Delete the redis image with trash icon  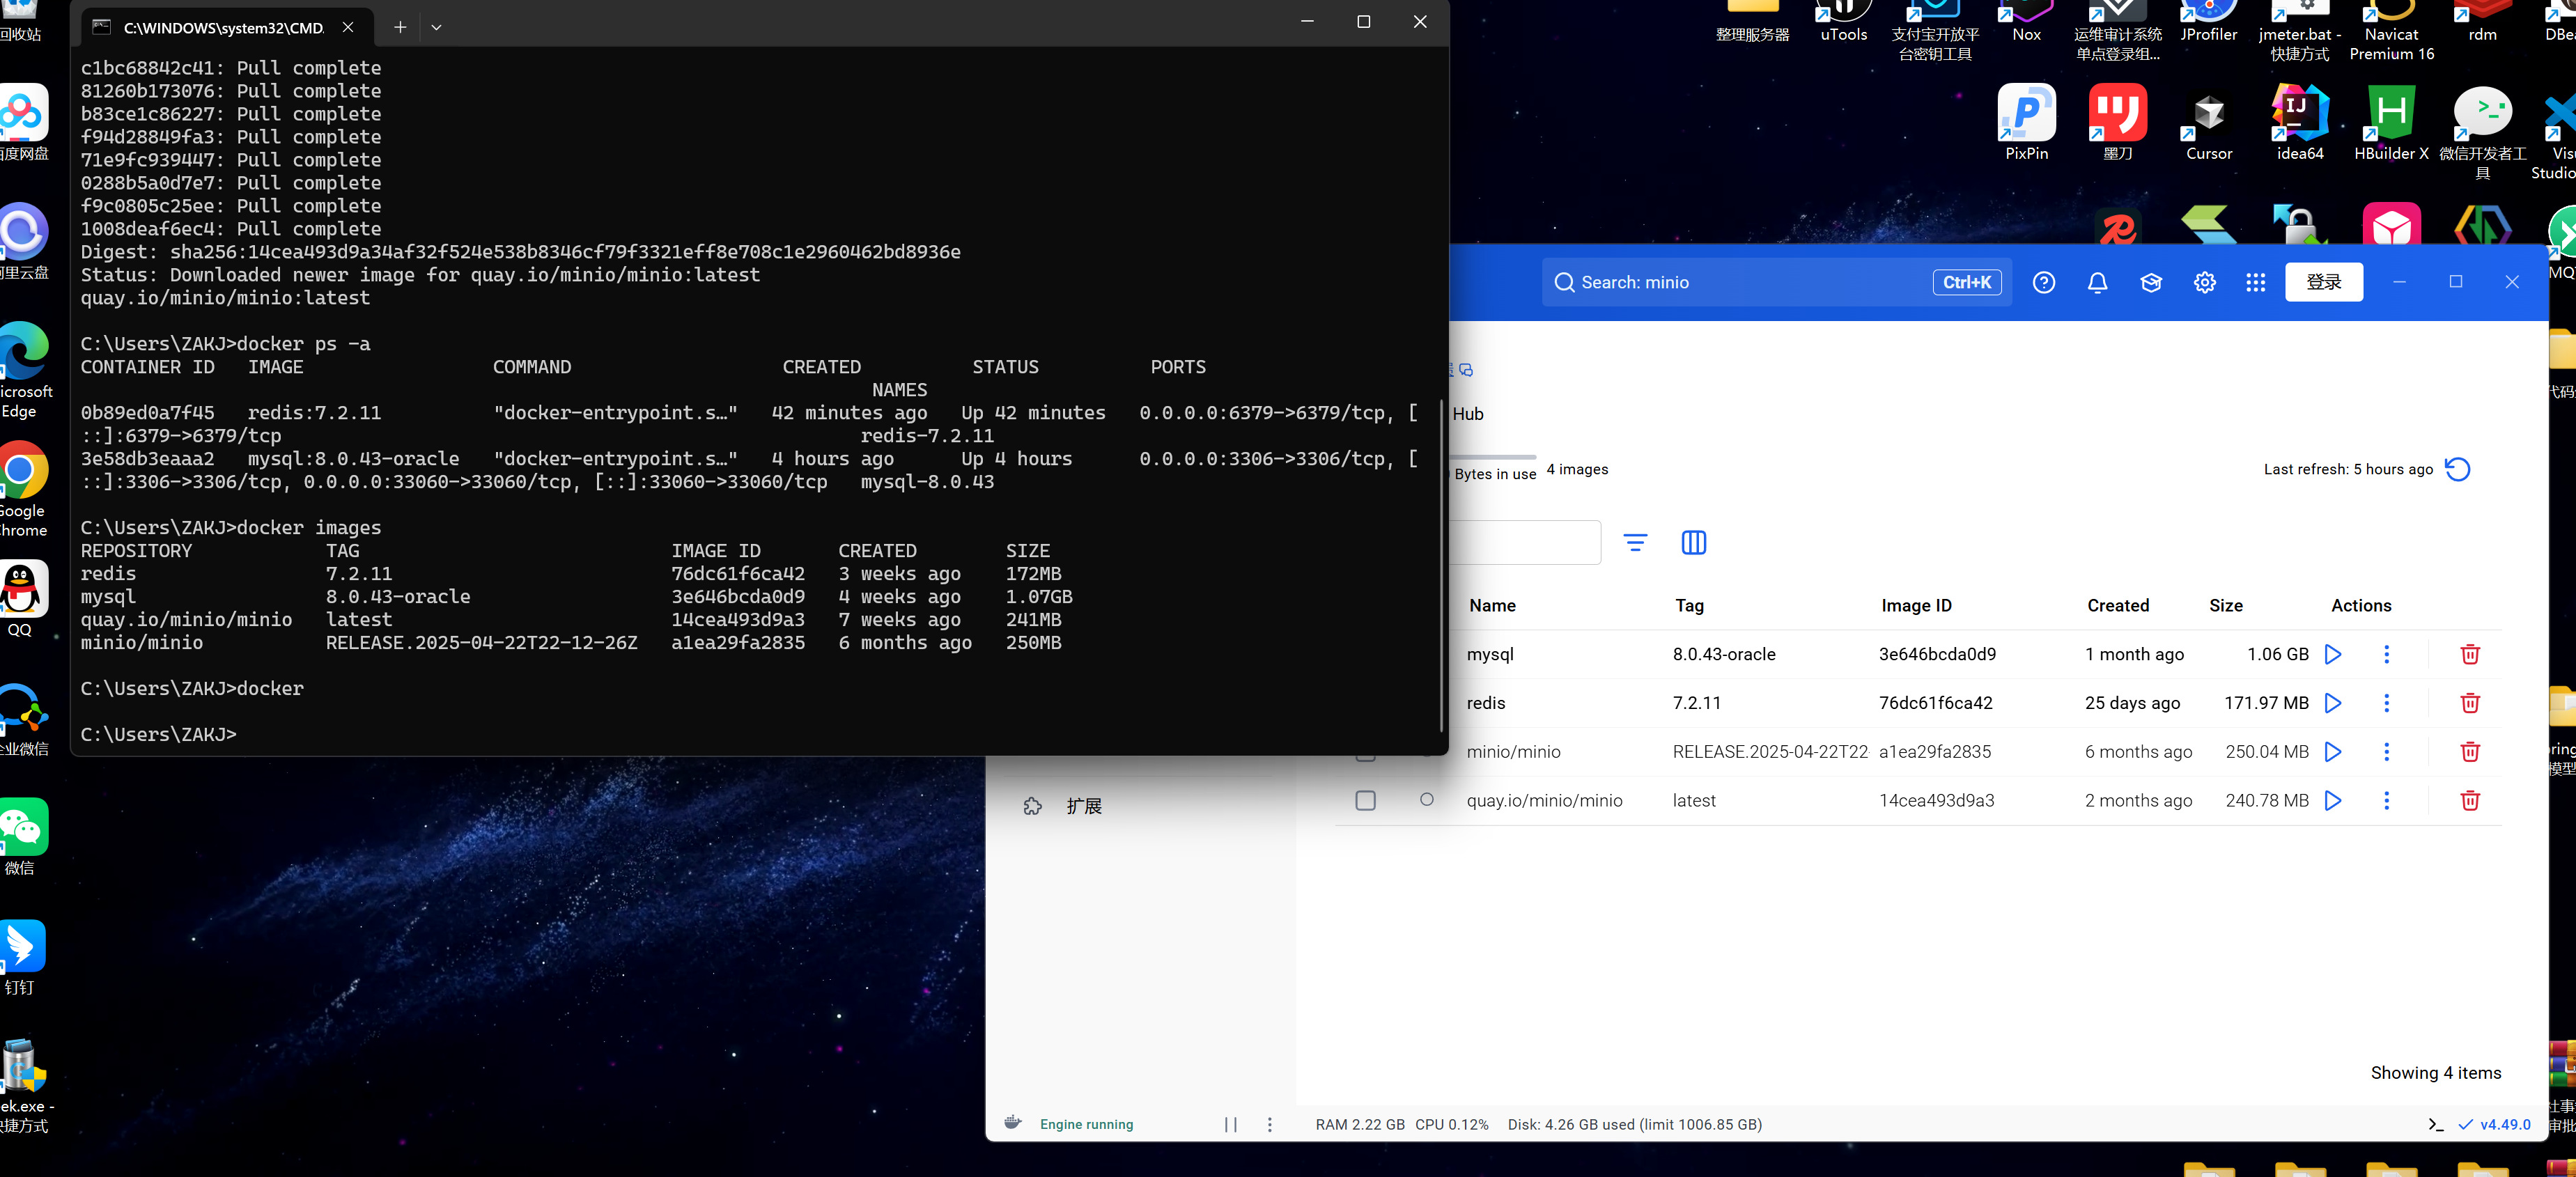click(2469, 703)
